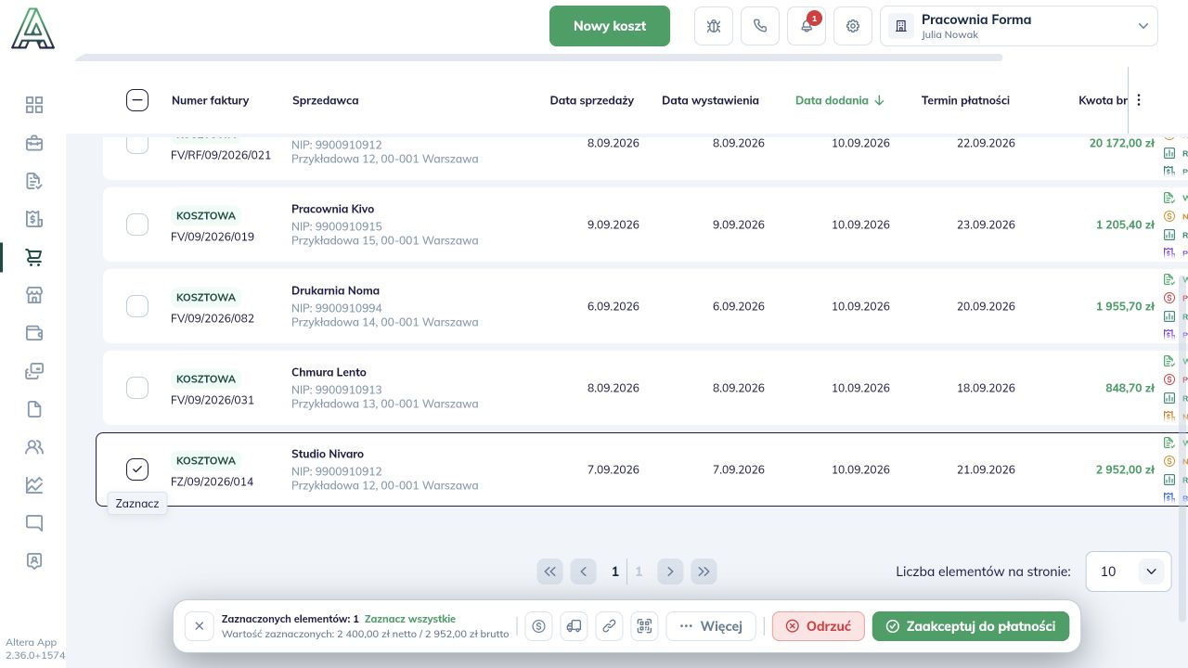1188x668 pixels.
Task: Select checkbox for invoice FV/RF/09/2026/021
Action: [137, 144]
